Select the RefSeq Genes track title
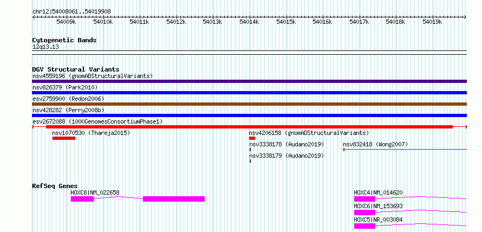 55,186
